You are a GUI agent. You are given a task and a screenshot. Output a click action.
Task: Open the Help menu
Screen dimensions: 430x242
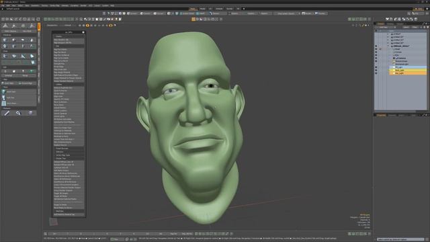pyautogui.click(x=112, y=5)
